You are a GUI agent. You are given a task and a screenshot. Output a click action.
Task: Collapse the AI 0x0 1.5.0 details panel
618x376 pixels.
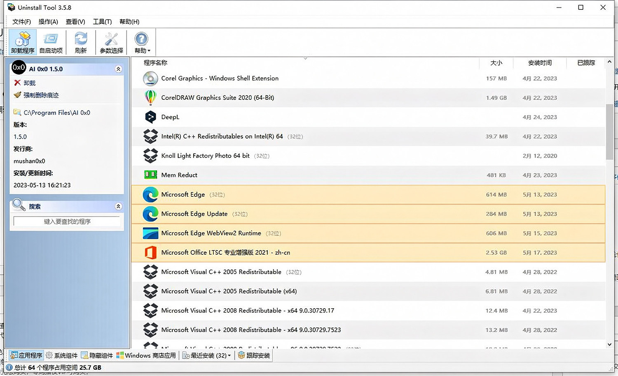coord(118,69)
